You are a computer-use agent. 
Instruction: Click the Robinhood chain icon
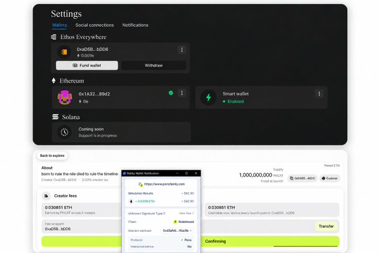coord(175,222)
